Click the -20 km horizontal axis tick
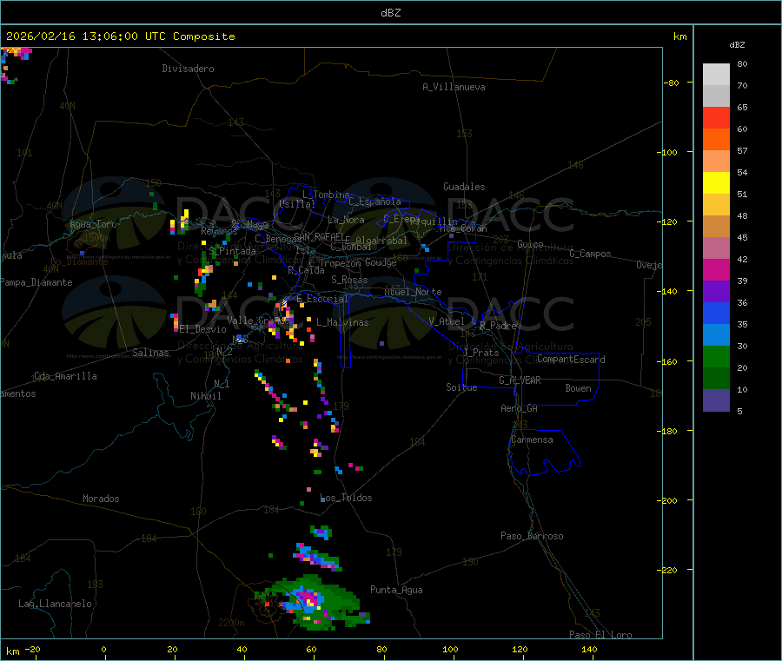782x661 pixels. pyautogui.click(x=33, y=649)
